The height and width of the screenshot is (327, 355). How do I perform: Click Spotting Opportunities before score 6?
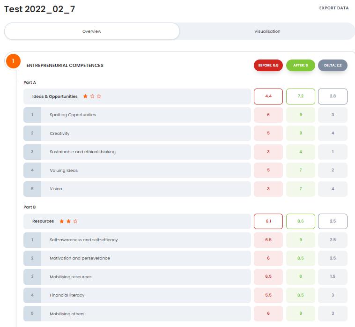(x=268, y=115)
